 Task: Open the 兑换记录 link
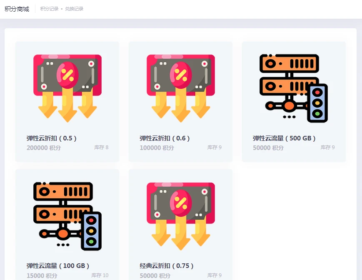pyautogui.click(x=74, y=9)
